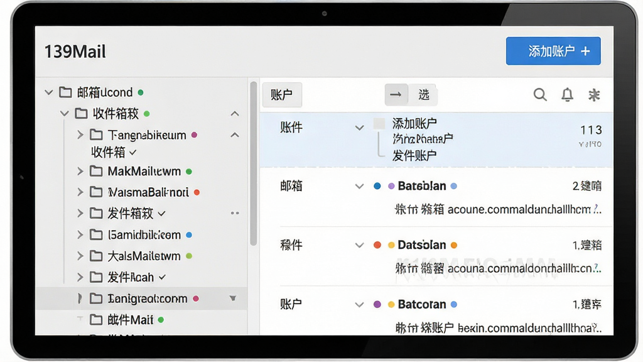Screen dimensions: 643x362
Task: Click green status dot beside 邮箱ucond
Action: (x=141, y=92)
